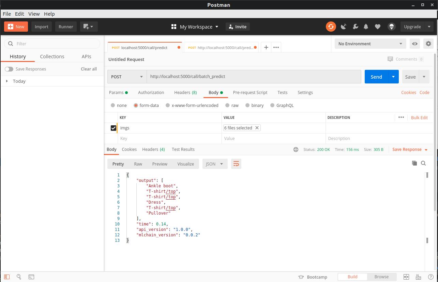
Task: Toggle the sidebar icon in status bar
Action: tap(7, 277)
